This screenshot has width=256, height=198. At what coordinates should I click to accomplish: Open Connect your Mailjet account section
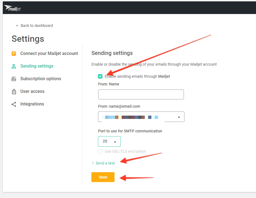[x=49, y=53]
